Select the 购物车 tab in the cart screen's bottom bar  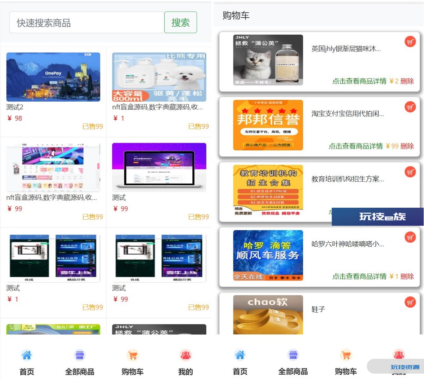(x=346, y=362)
